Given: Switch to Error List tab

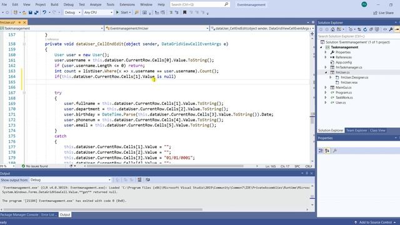Looking at the screenshot, I should (x=49, y=214).
